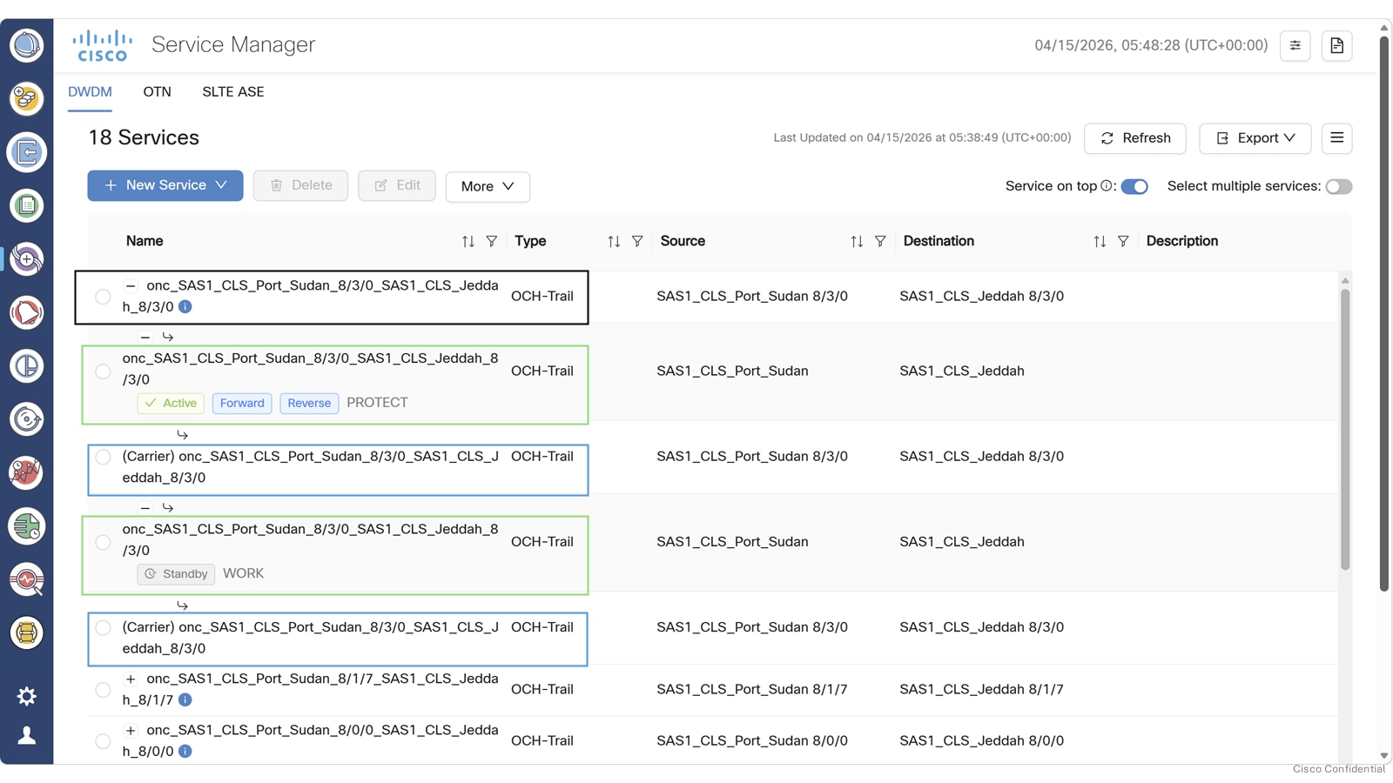Expand the onc_SAS1_CLS_Port_Sudan_8/0/0 service row
The image size is (1393, 783).
point(131,729)
